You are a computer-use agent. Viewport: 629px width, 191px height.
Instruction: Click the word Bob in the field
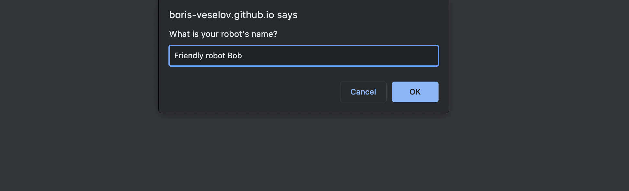234,56
